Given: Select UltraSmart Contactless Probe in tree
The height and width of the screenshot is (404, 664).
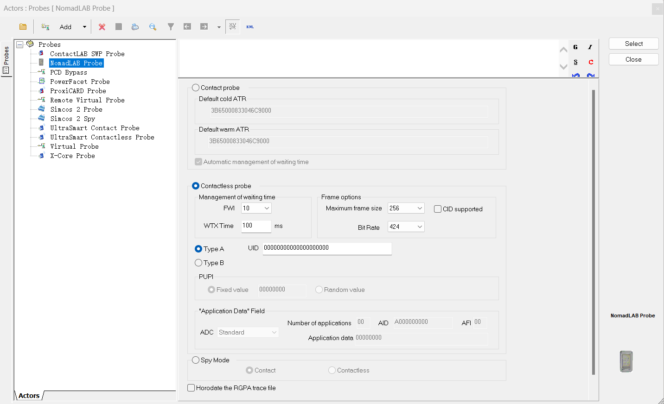Looking at the screenshot, I should pos(102,137).
